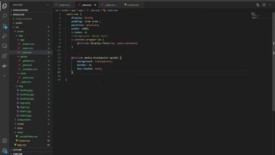Expand the node_modules folder
This screenshot has height=155, width=275.
click(x=24, y=19)
